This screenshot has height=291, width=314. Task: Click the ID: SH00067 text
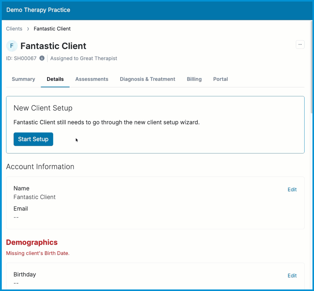tap(21, 58)
